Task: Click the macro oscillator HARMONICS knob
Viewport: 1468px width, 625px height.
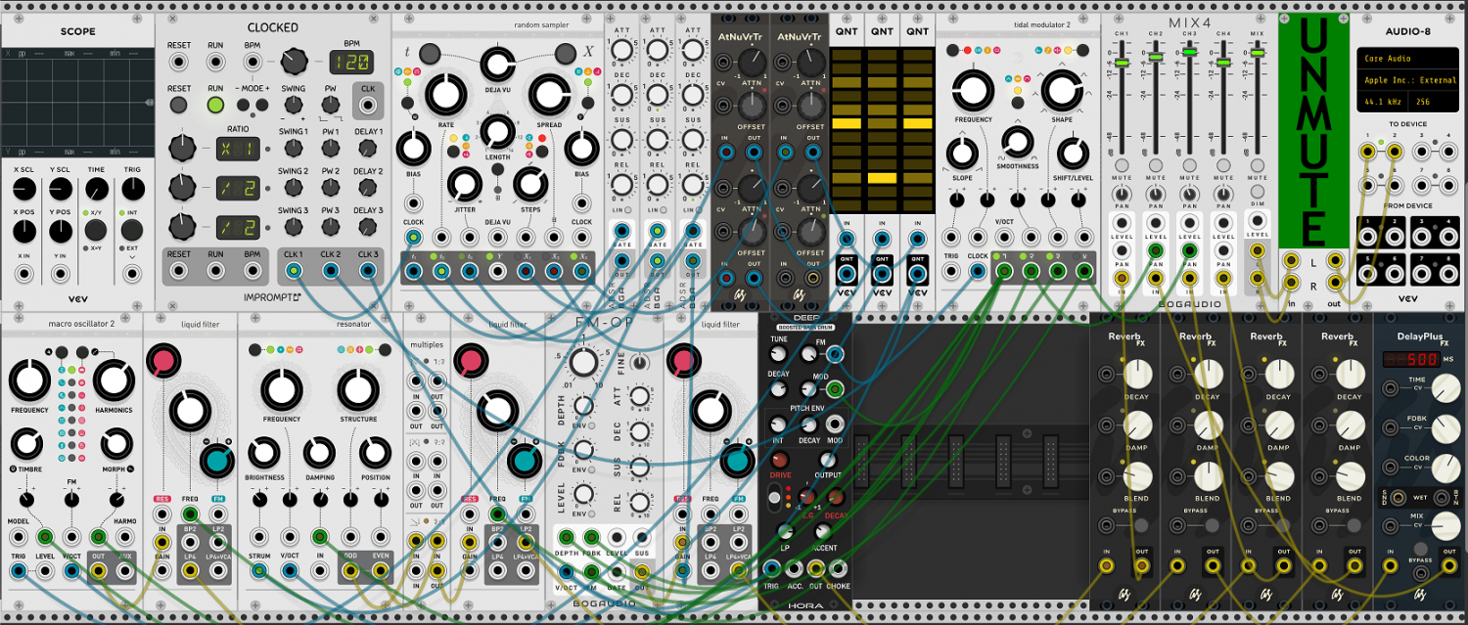Action: 114,381
